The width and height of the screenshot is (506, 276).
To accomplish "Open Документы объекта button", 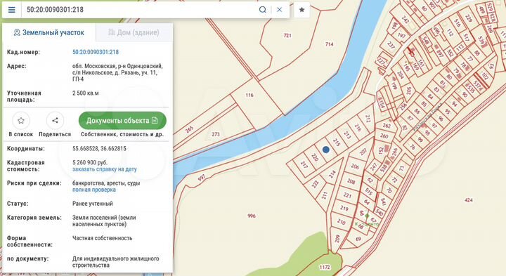I will [122, 121].
